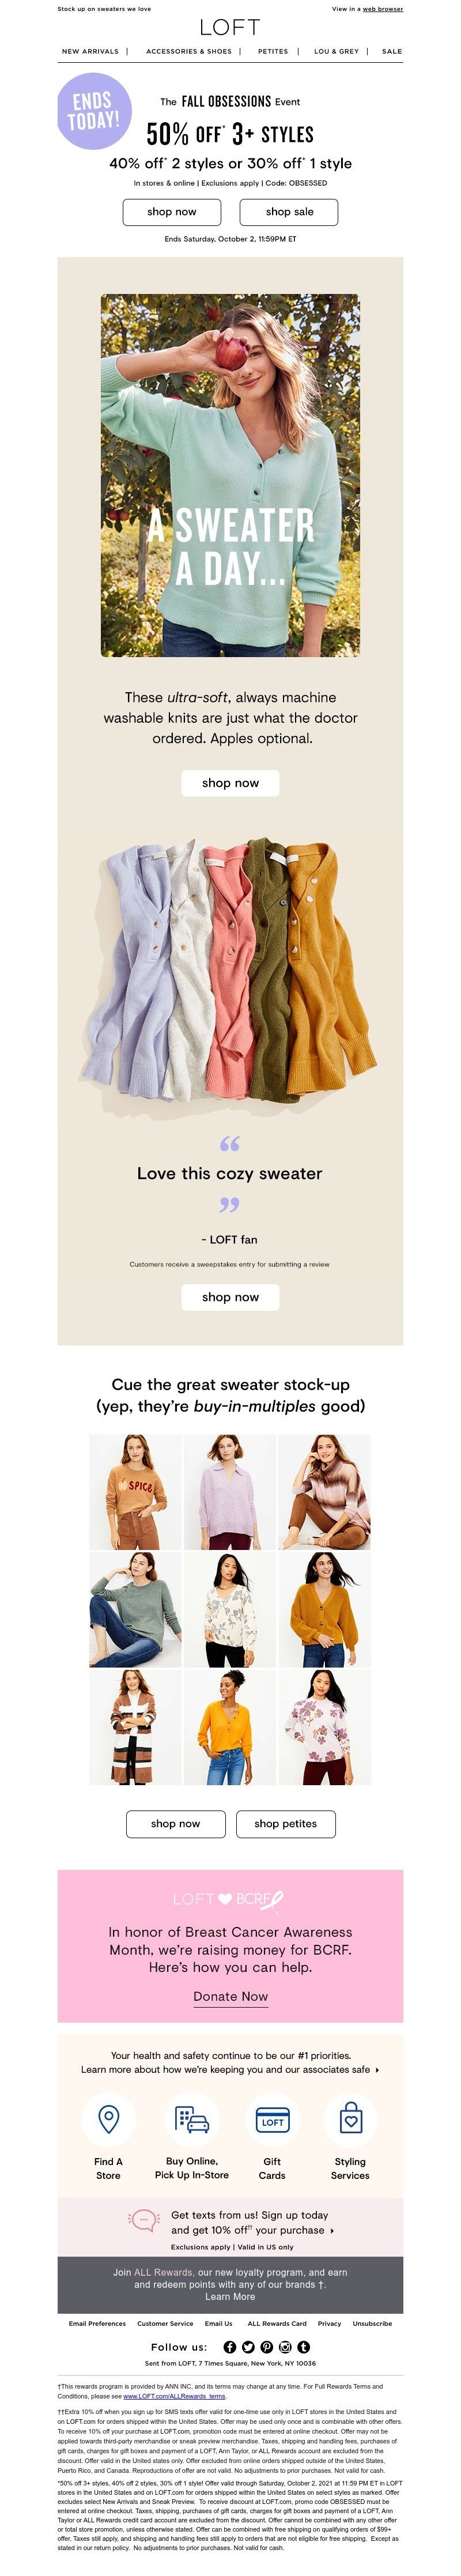Follow the Donate Now link
The image size is (461, 2576).
point(230,1996)
